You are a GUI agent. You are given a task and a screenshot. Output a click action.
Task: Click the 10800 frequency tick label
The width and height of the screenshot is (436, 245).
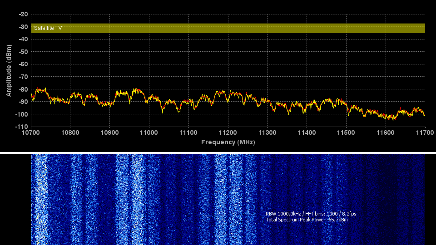pyautogui.click(x=70, y=132)
